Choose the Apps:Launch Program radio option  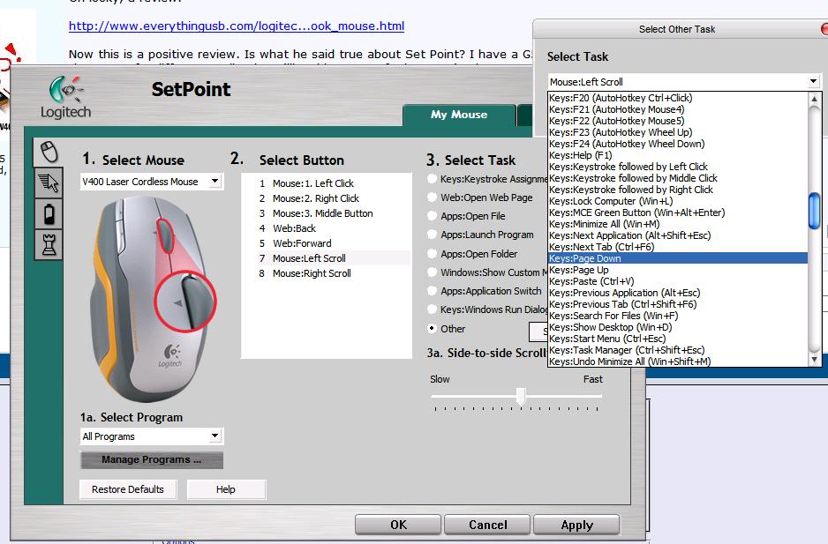click(432, 235)
